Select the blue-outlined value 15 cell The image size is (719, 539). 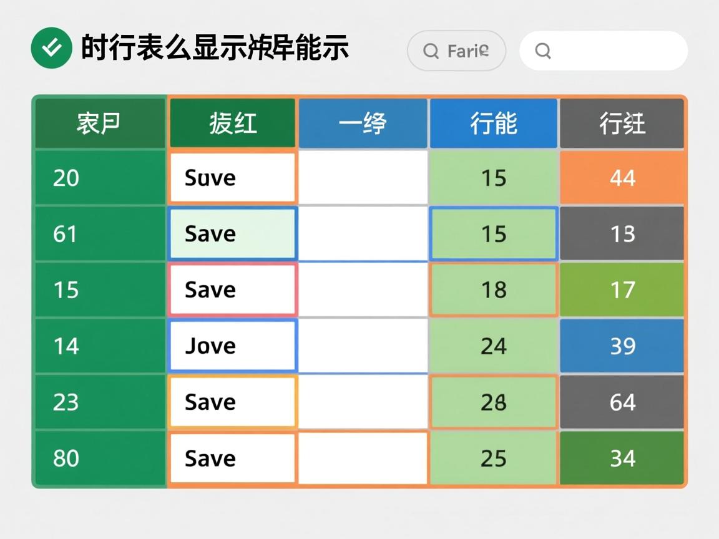[x=493, y=234]
